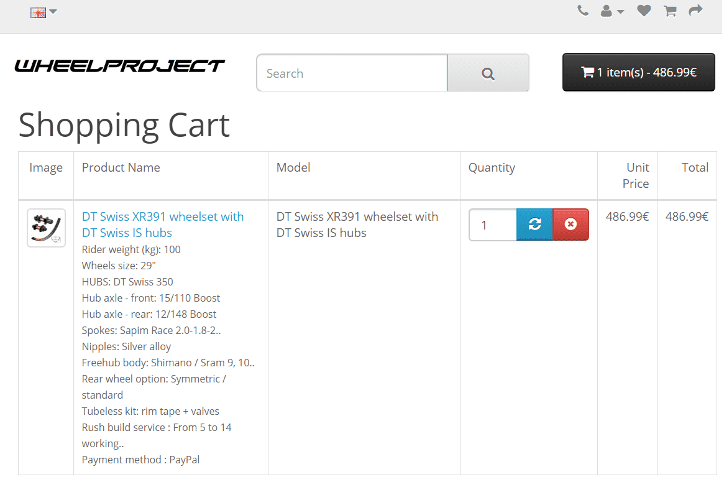Expand the caret beside the account icon

620,12
